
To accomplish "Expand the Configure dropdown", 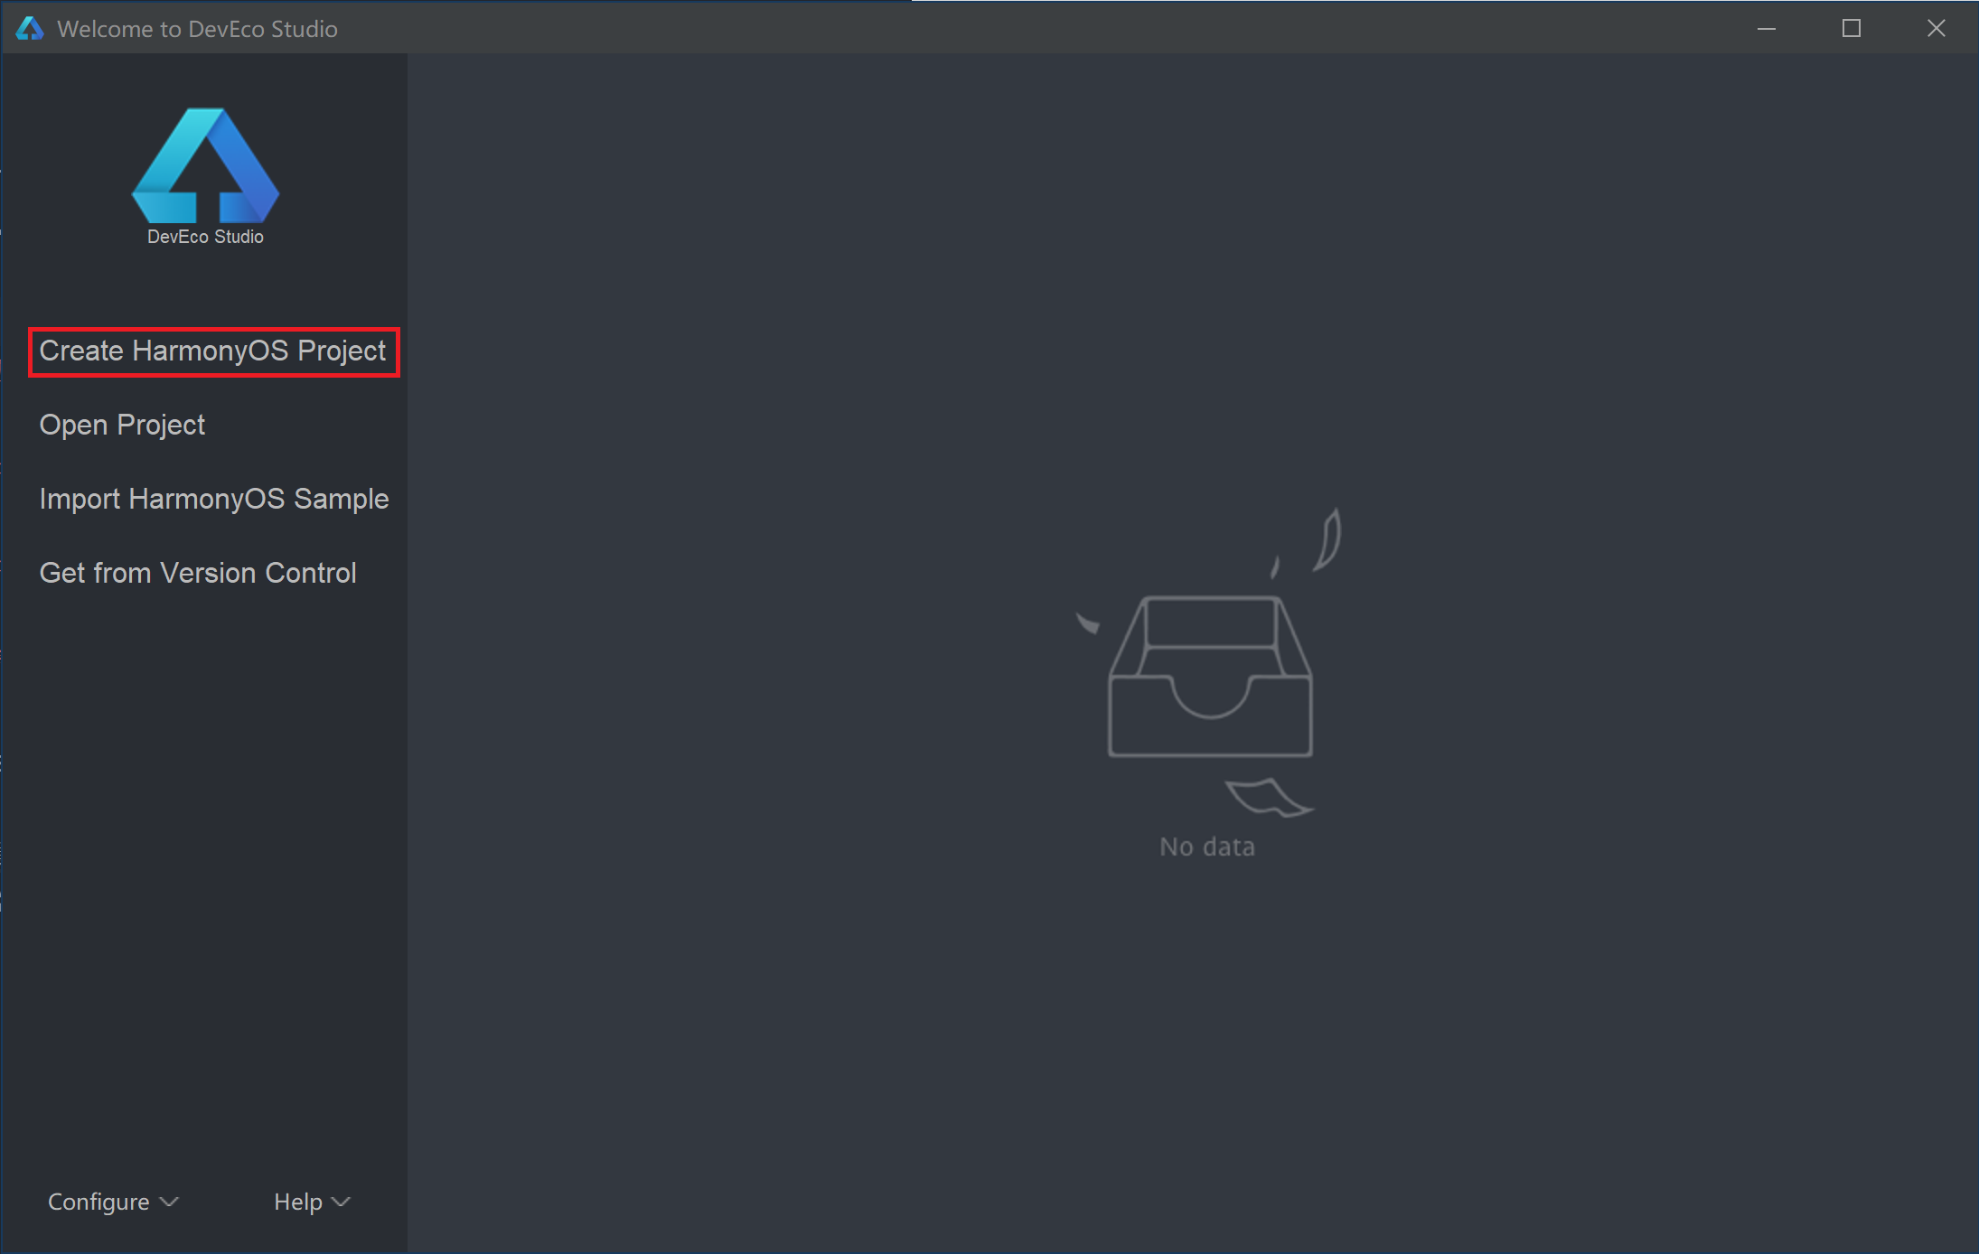I will 113,1202.
